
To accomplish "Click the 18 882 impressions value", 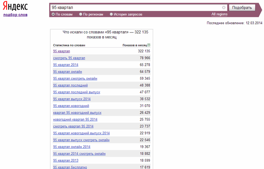I will click(145, 154).
